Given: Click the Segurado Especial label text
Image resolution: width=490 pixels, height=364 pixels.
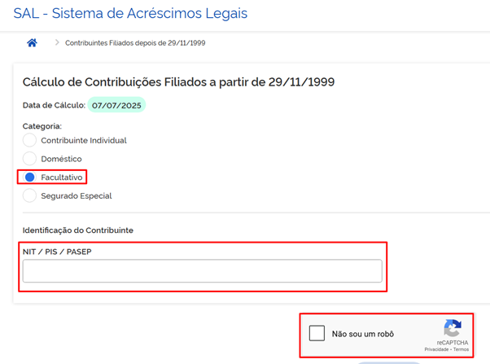Looking at the screenshot, I should (x=77, y=195).
